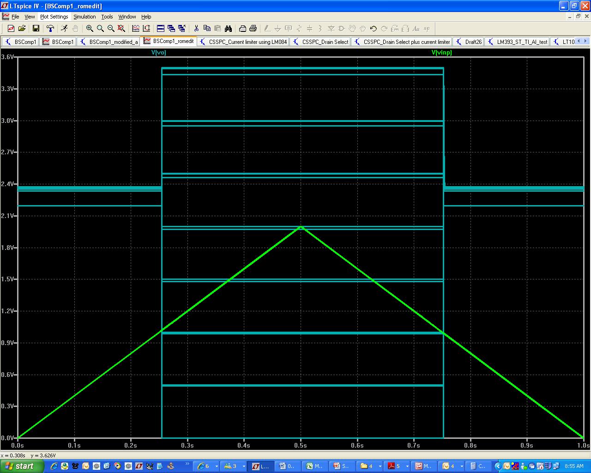Image resolution: width=591 pixels, height=473 pixels.
Task: Switch to CSSPC_Drain Select plus current limiter tab
Action: pos(402,42)
